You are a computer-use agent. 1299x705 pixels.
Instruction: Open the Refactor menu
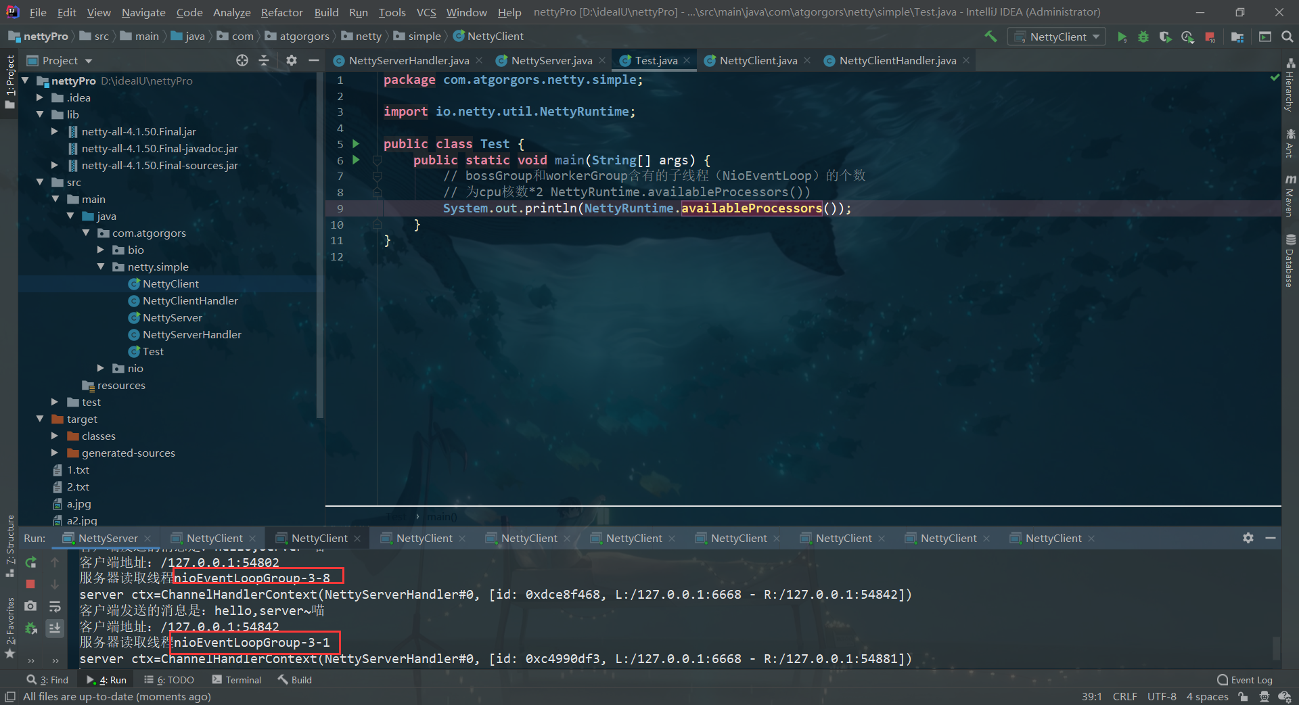point(281,12)
